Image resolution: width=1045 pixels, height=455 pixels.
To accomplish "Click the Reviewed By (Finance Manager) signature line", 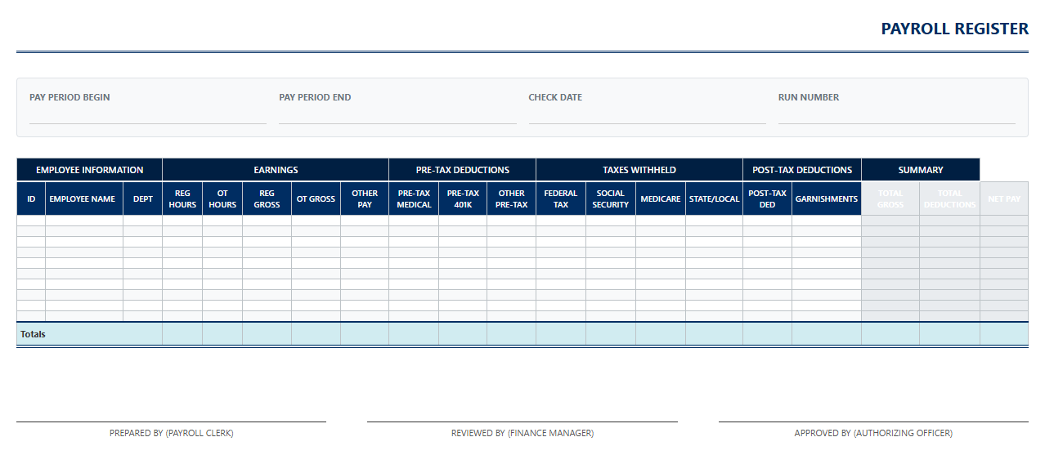I will tap(522, 422).
